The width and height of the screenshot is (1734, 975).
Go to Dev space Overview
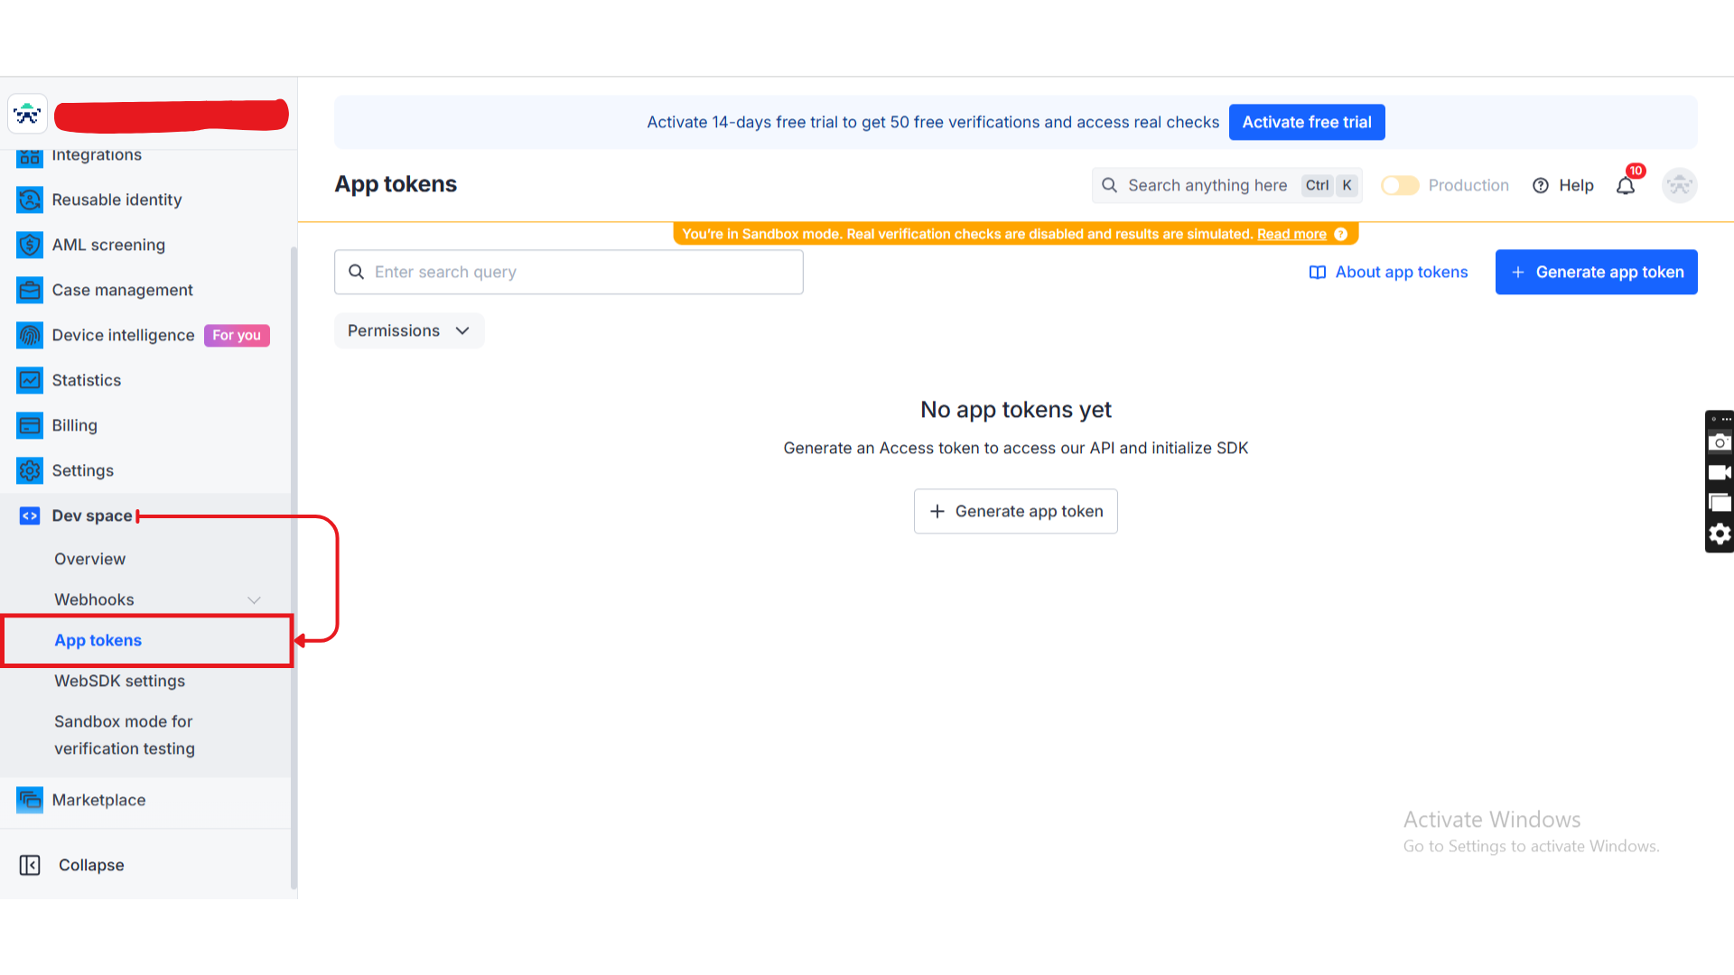89,559
